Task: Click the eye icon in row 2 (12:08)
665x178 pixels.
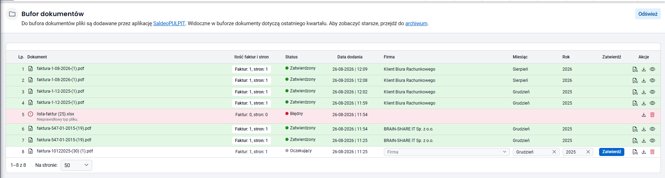Action: (652, 80)
